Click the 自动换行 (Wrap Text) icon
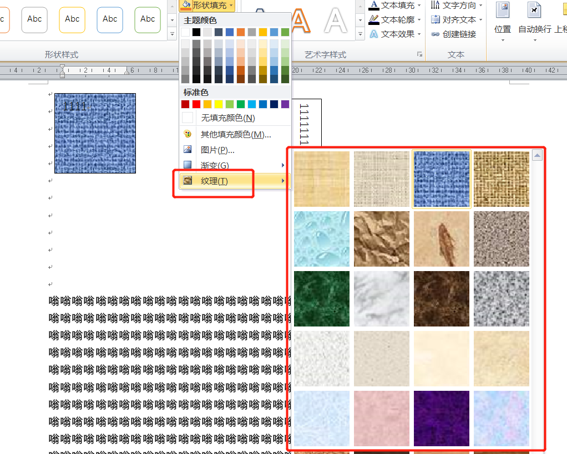This screenshot has height=454, width=567. [x=534, y=10]
